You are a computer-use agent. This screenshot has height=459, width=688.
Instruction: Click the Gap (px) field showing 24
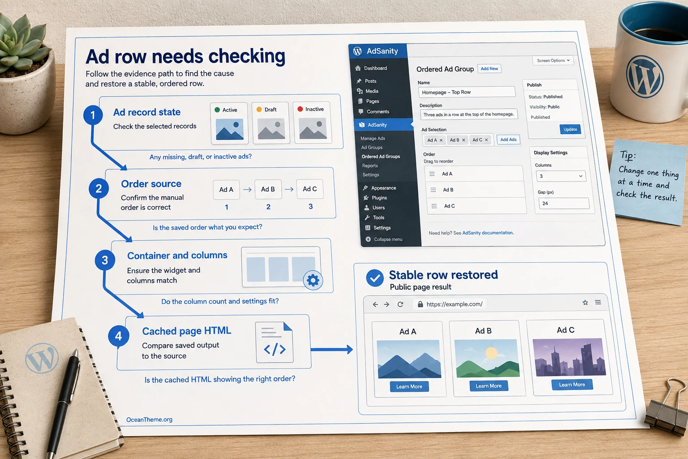coord(564,204)
